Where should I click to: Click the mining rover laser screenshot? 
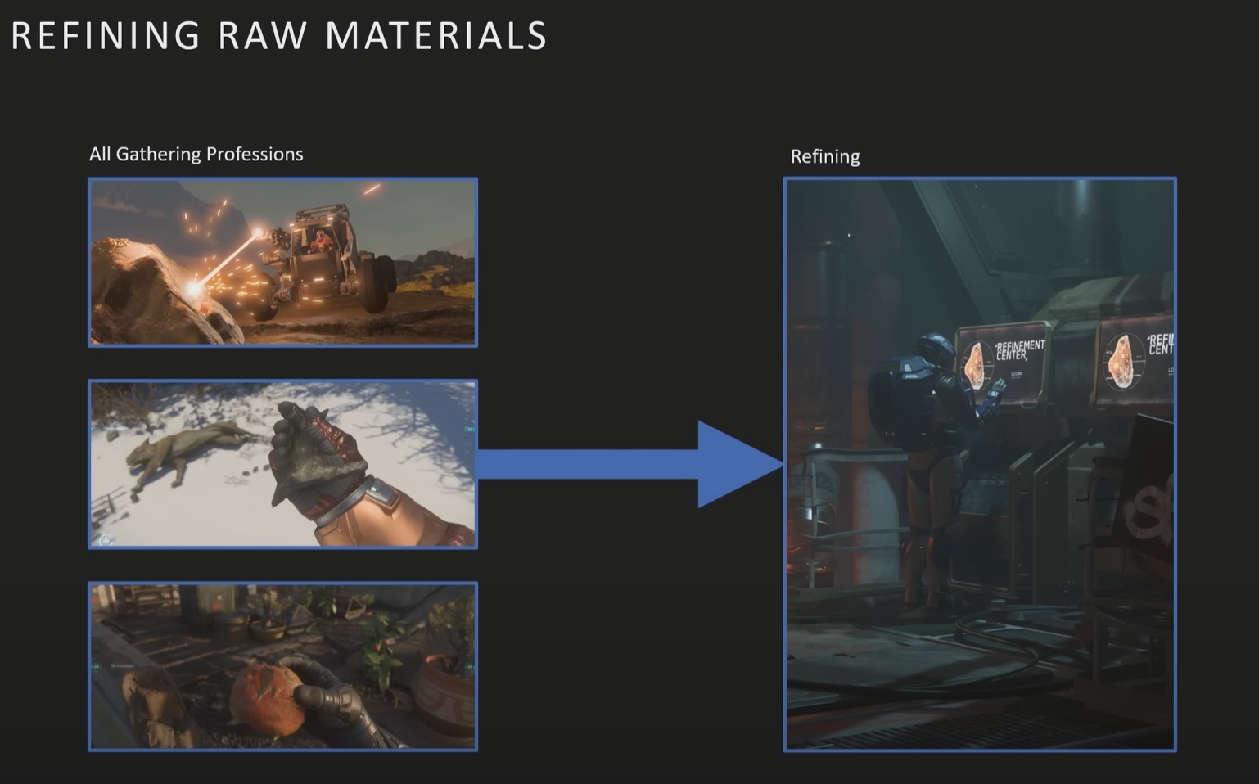pos(282,263)
